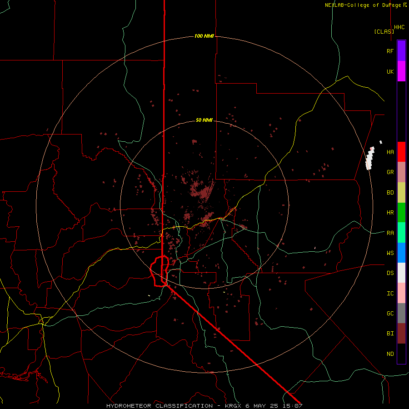This screenshot has width=409, height=409.
Task: Click the GC gray legend swatch
Action: pyautogui.click(x=401, y=313)
